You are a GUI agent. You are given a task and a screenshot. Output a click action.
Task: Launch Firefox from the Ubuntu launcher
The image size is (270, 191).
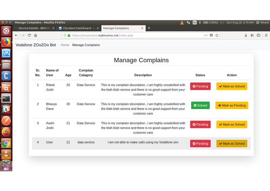click(6, 42)
